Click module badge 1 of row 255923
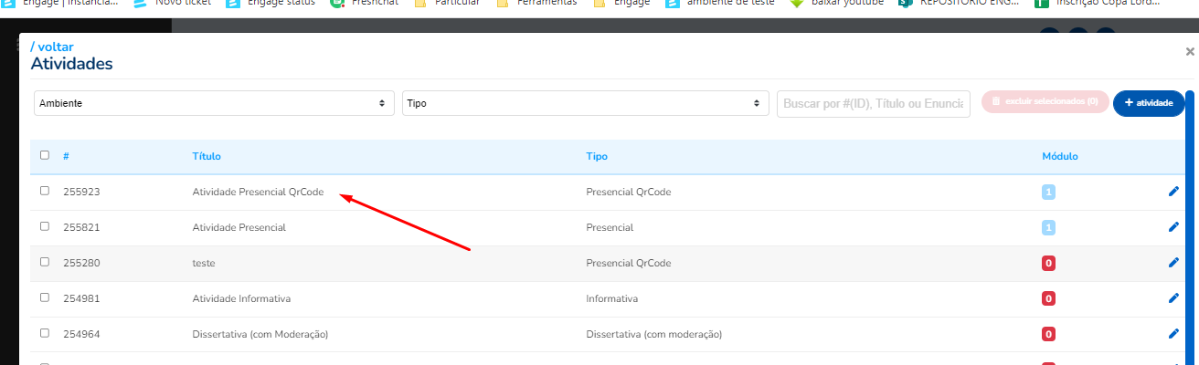The image size is (1199, 365). point(1049,193)
